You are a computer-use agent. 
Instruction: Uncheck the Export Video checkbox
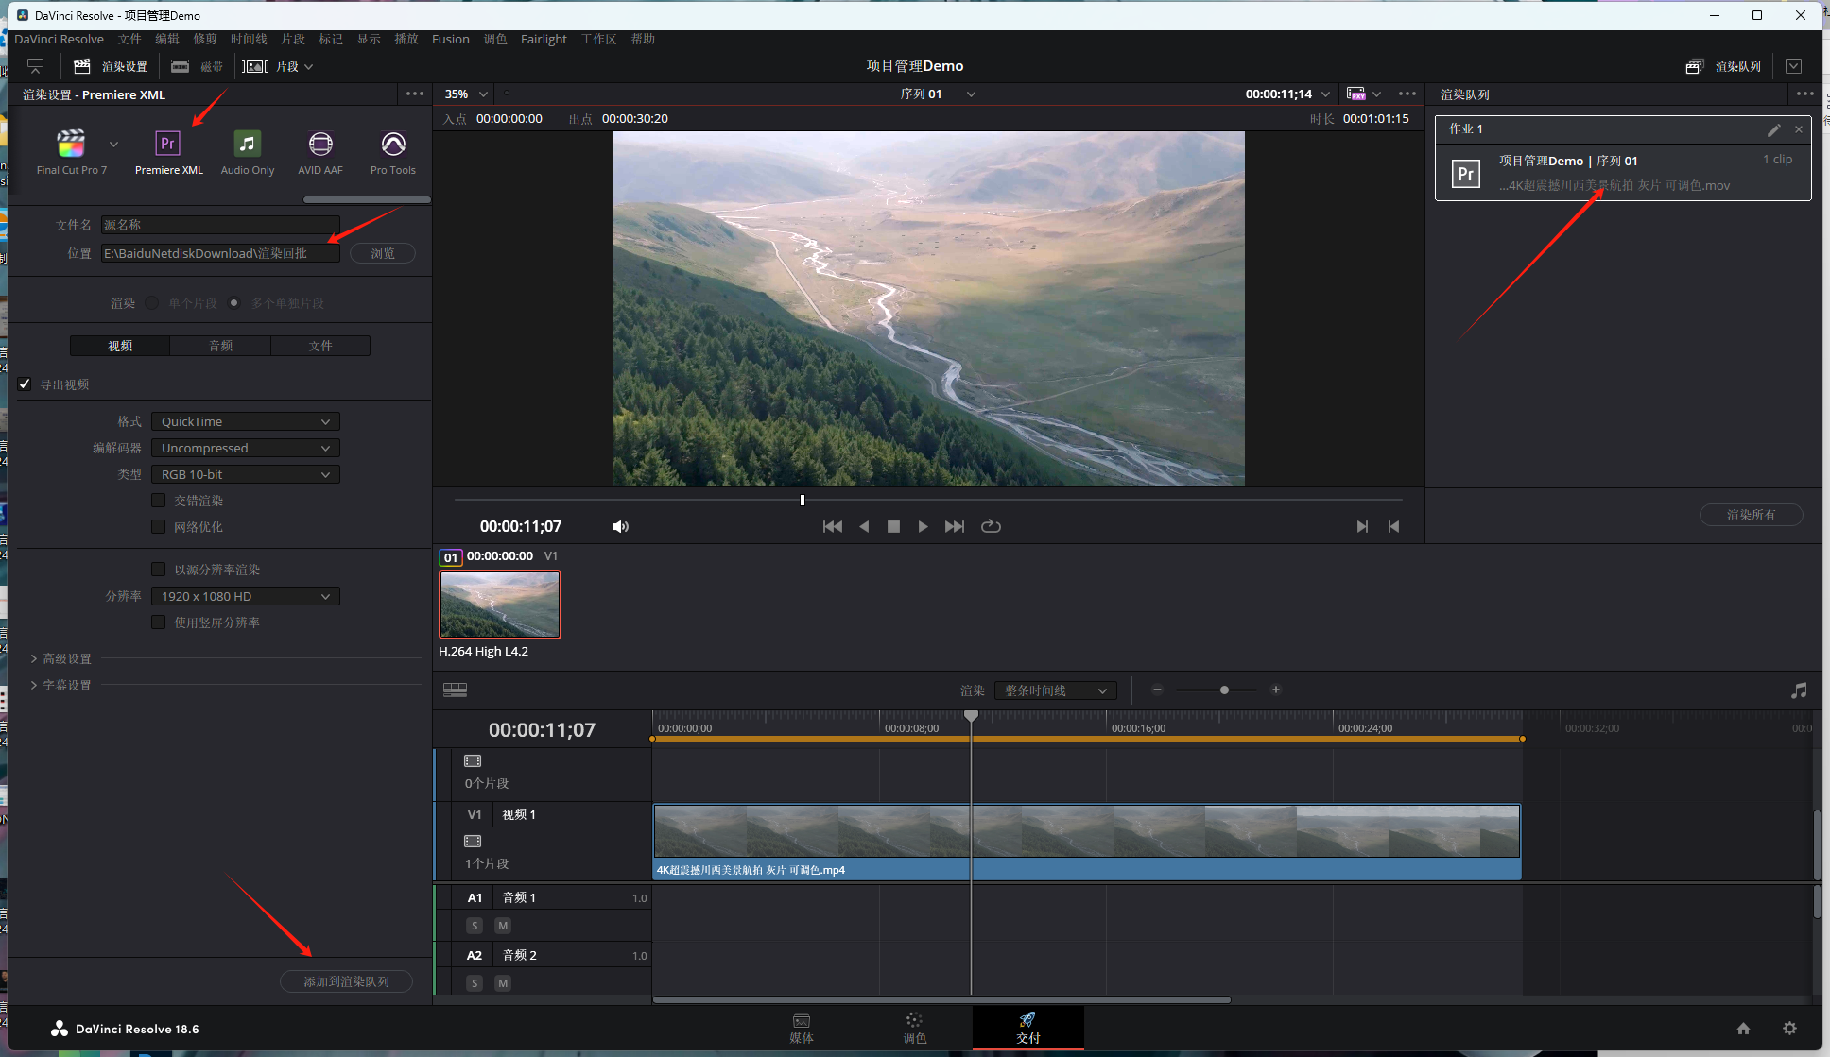[26, 384]
